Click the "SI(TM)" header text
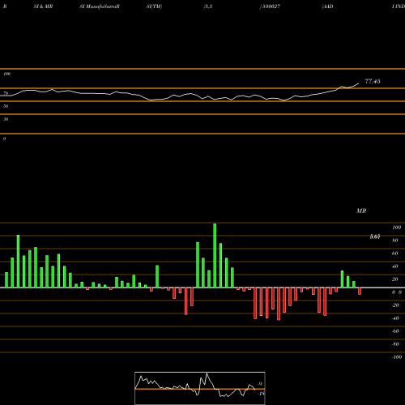 [x=154, y=6]
